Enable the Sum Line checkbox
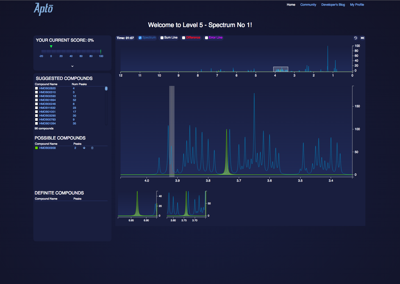This screenshot has height=284, width=400. tap(162, 38)
